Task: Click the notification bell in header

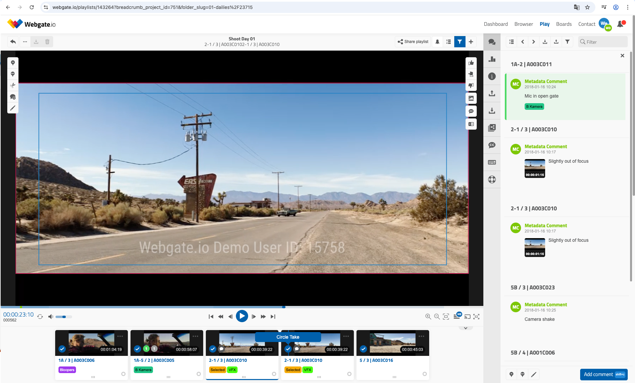Action: [x=620, y=24]
